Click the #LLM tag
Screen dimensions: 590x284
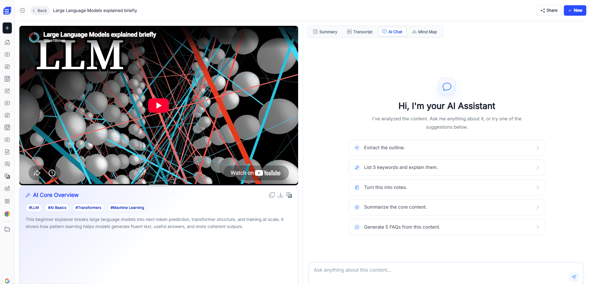tap(34, 208)
